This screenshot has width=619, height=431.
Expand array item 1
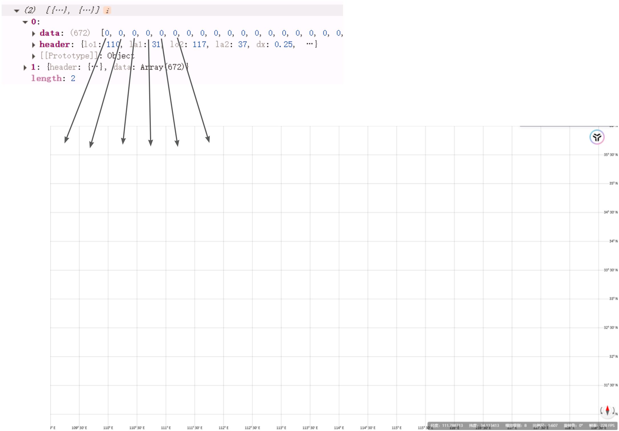[25, 68]
